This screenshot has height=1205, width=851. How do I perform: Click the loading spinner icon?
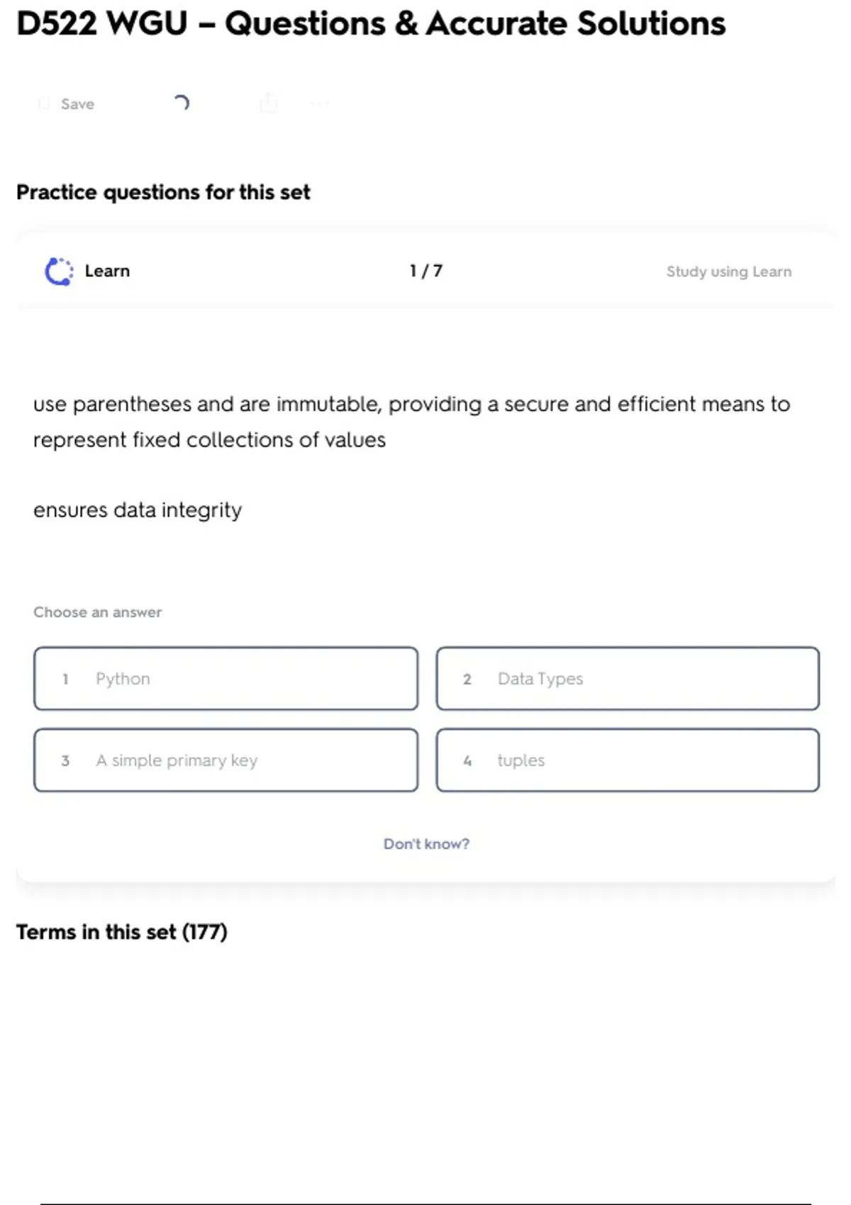[x=182, y=103]
